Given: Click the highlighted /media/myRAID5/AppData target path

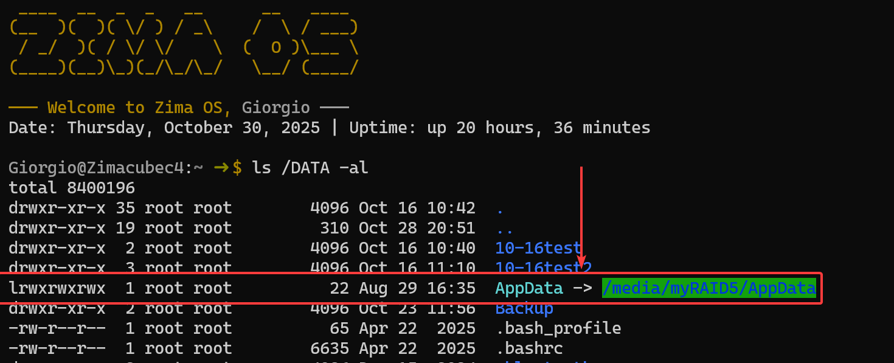Looking at the screenshot, I should pos(709,288).
